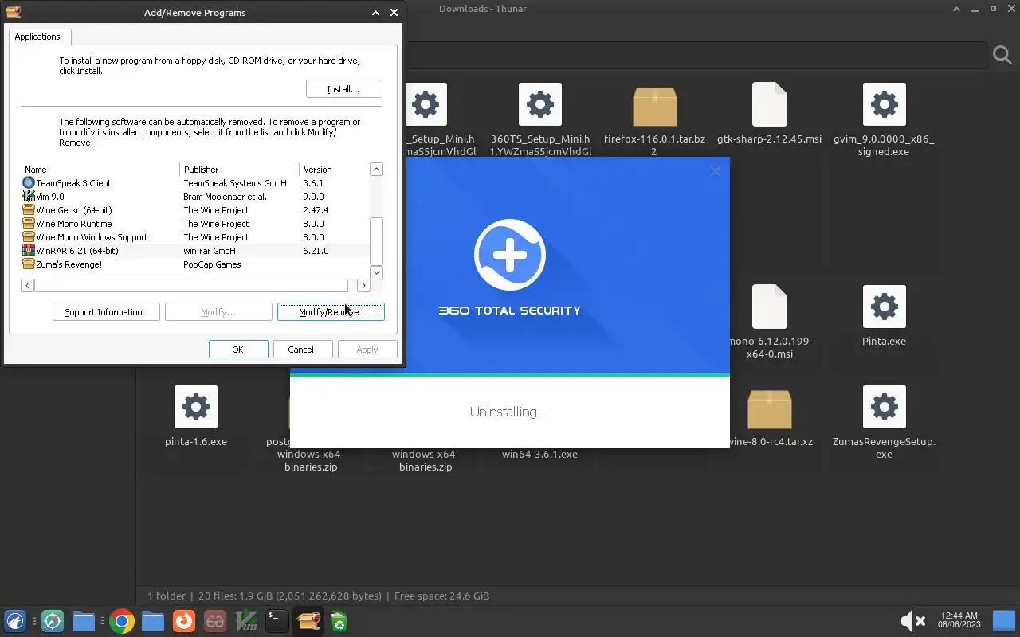This screenshot has height=637, width=1020.
Task: Close the 360 Total Security uninstaller
Action: click(716, 171)
